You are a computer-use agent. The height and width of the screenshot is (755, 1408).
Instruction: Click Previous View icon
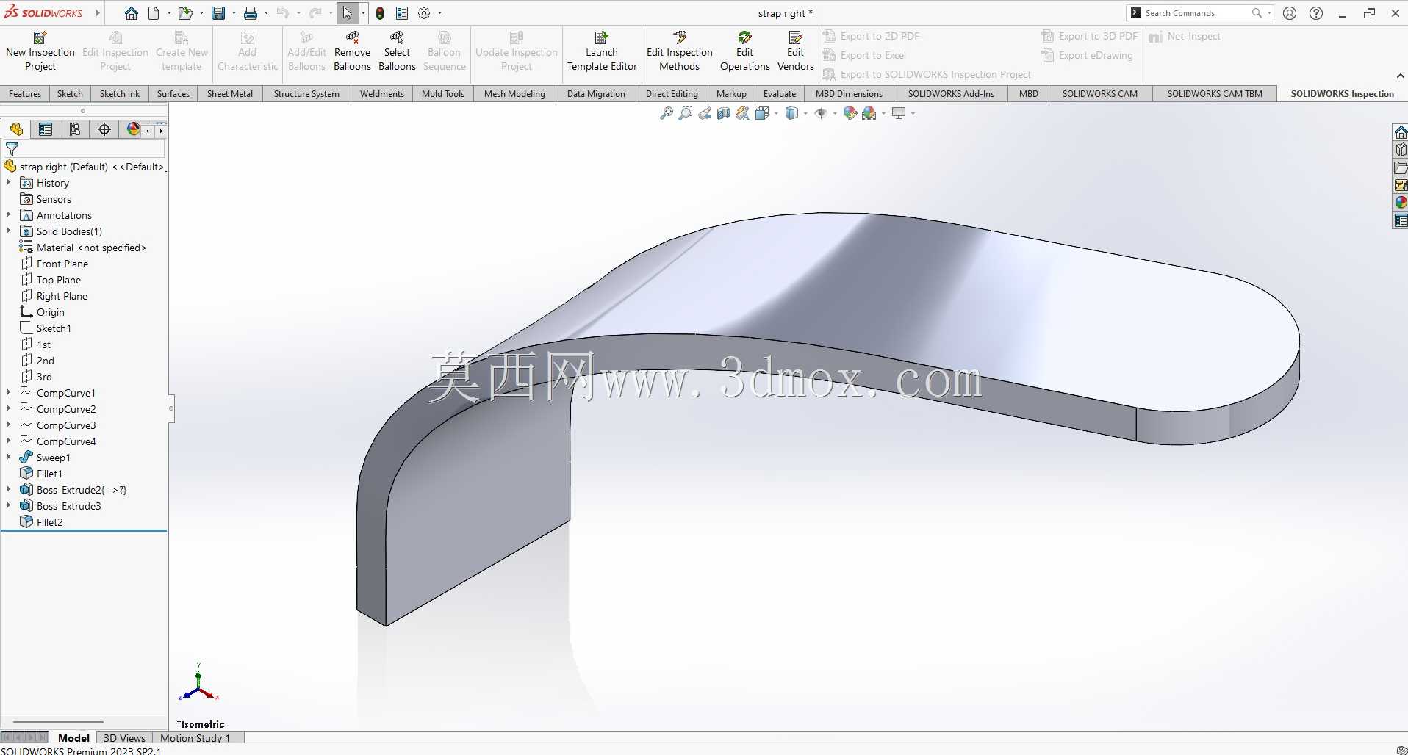(x=705, y=113)
